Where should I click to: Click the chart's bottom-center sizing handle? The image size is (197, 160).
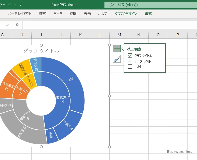pyautogui.click(x=41, y=147)
